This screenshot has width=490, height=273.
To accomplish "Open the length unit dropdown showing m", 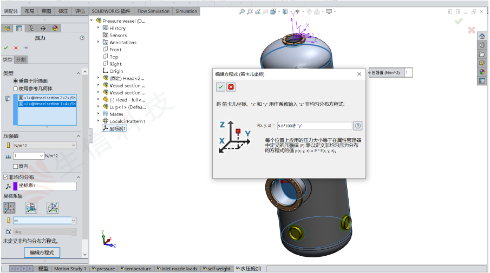I will point(73,220).
